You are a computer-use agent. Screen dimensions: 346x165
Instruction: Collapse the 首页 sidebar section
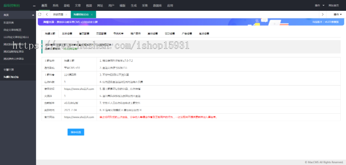click(x=33, y=15)
